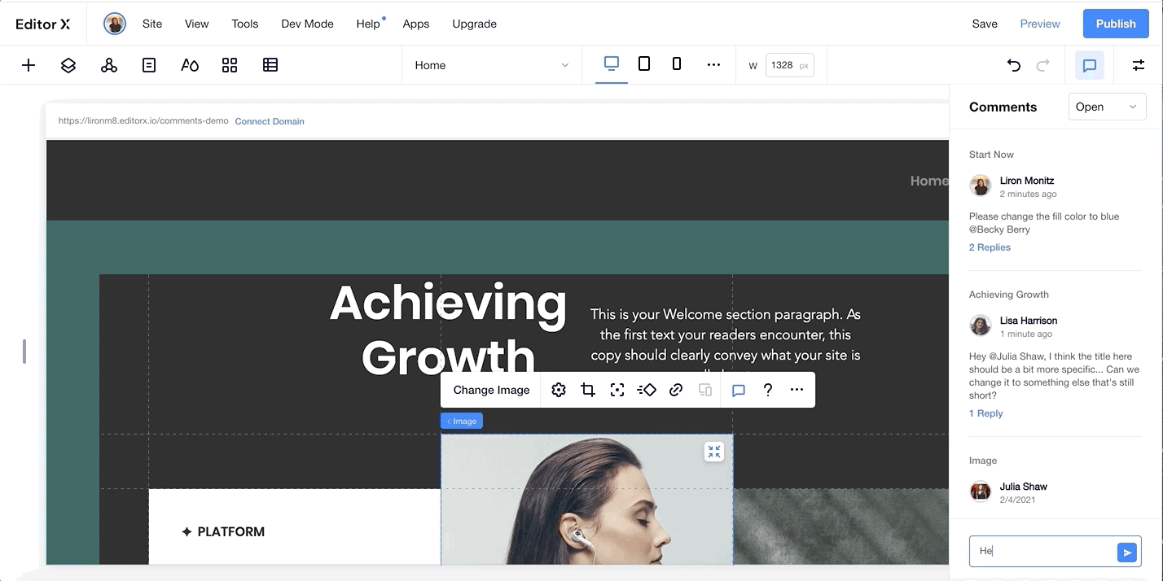
Task: Open the Layers panel icon
Action: pyautogui.click(x=68, y=65)
